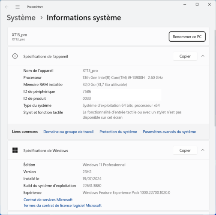
Task: Collapse the Spécifications de l'appareil section
Action: click(x=203, y=56)
